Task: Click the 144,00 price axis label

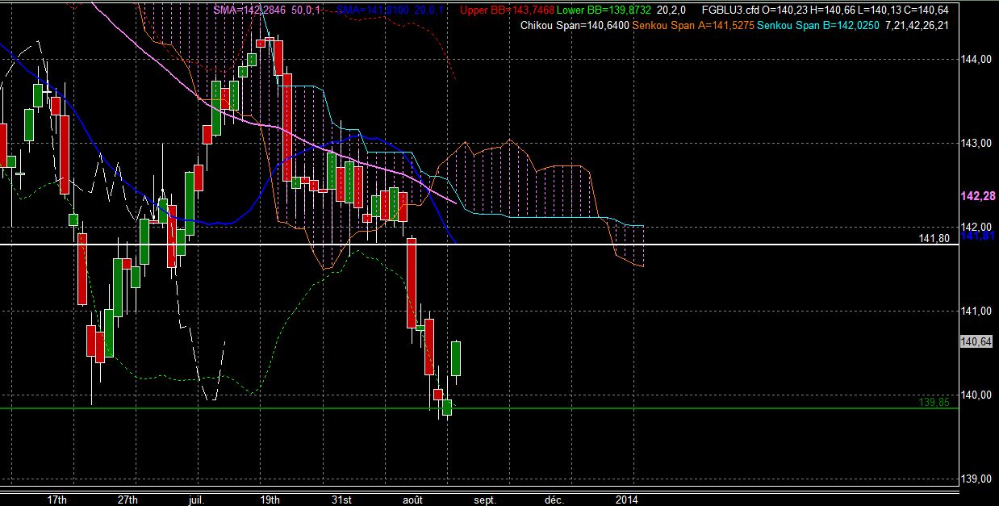Action: pos(978,59)
